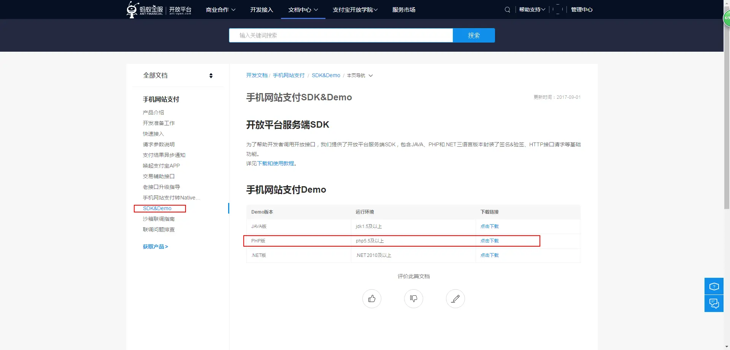Expand the 支付宝开放学院 dropdown menu
This screenshot has width=730, height=350.
355,10
